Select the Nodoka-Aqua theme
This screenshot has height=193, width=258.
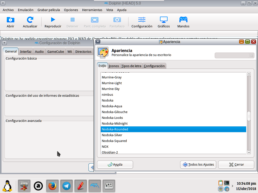click(x=173, y=106)
